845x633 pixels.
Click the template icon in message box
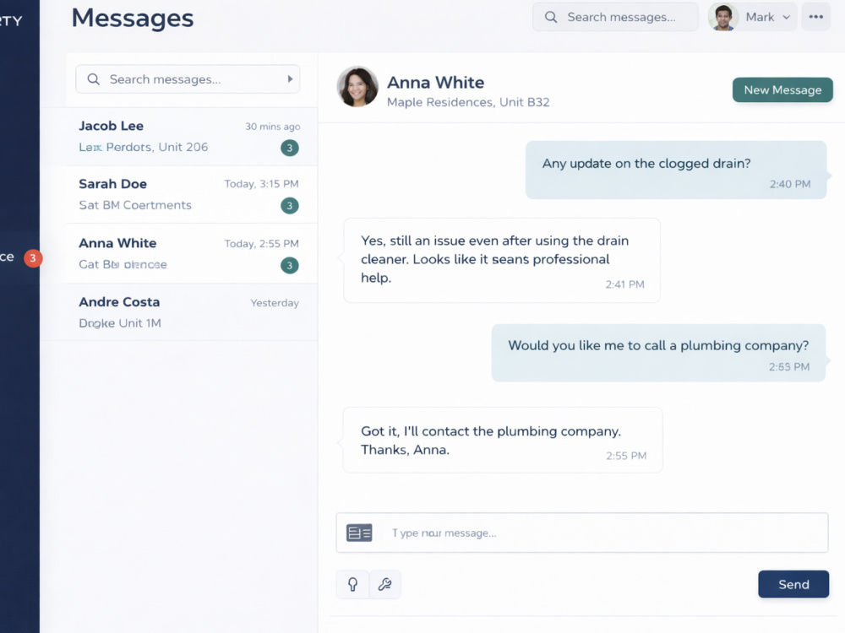[x=359, y=533]
